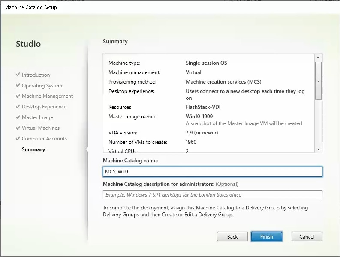340x257 pixels.
Task: Select the Summary step in sidebar
Action: [x=33, y=149]
